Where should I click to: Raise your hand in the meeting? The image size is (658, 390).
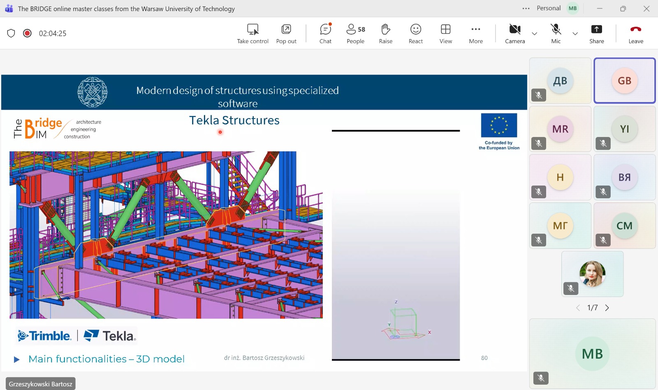pos(385,33)
